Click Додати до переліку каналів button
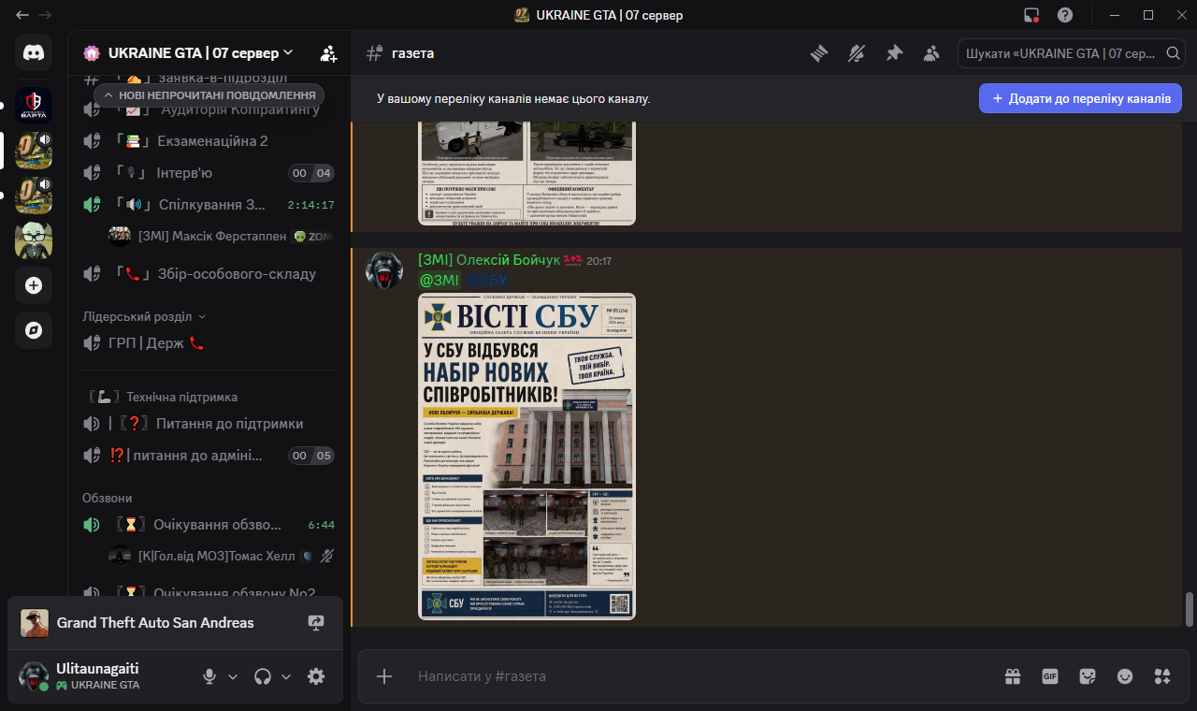Image resolution: width=1197 pixels, height=711 pixels. click(1080, 98)
